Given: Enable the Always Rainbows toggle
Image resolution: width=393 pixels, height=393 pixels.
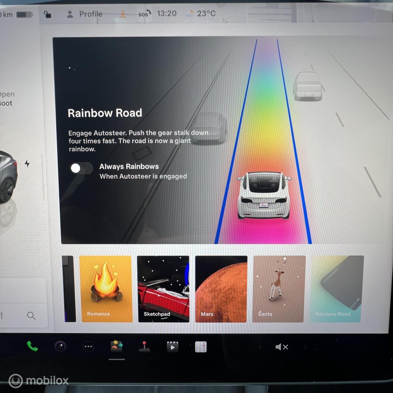Looking at the screenshot, I should pos(81,168).
